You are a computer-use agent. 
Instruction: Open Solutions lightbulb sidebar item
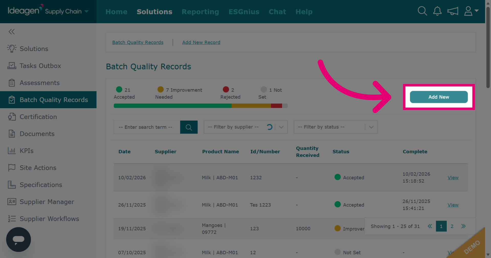click(12, 49)
